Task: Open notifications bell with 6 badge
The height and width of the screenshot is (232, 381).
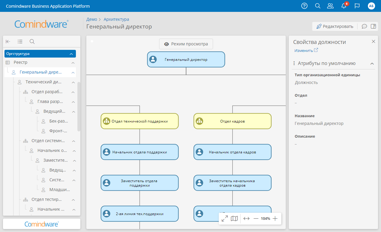Action: click(x=344, y=6)
